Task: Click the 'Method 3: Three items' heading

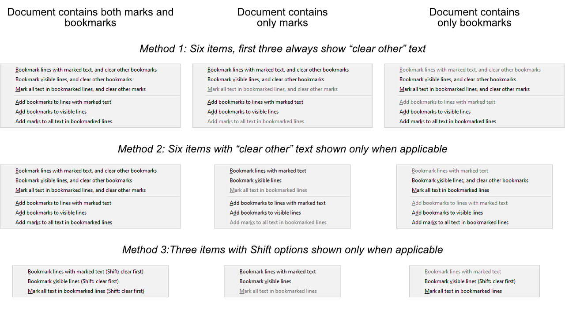Action: click(282, 250)
